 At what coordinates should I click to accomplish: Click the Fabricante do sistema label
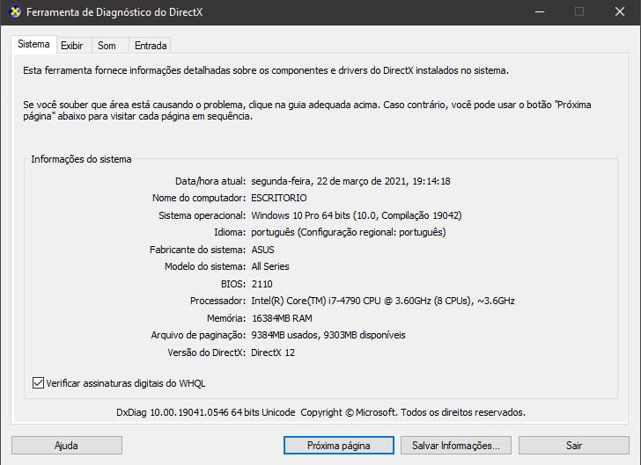(x=198, y=250)
